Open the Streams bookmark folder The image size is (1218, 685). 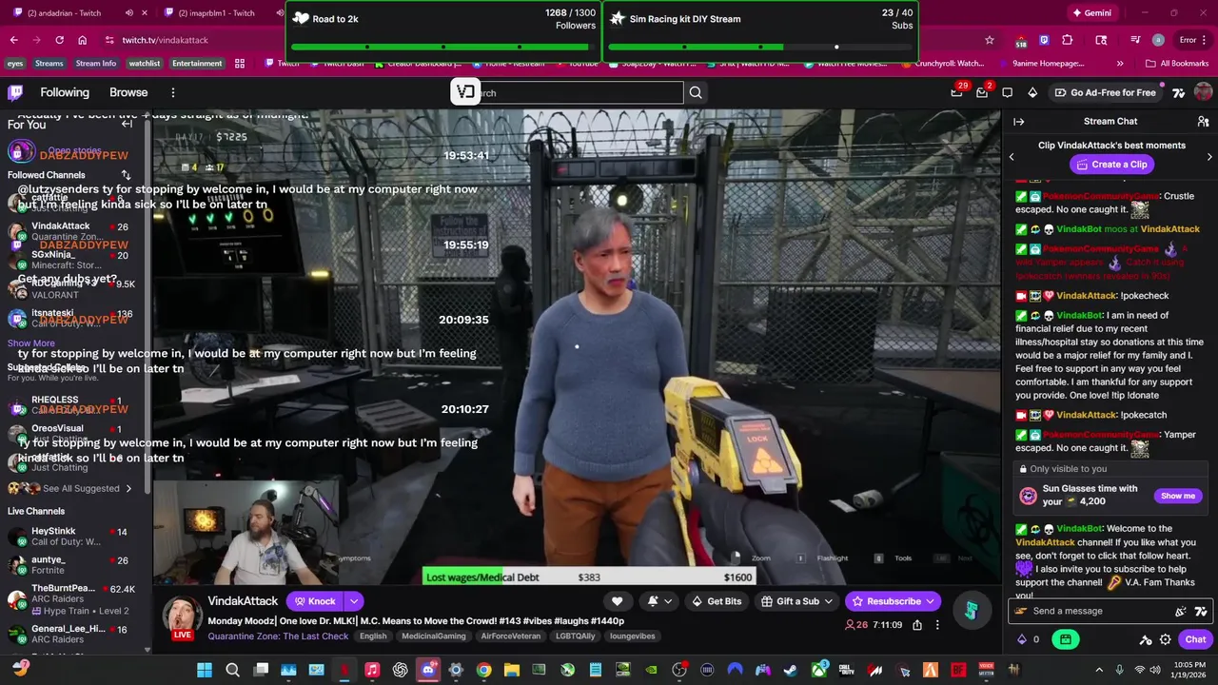(49, 64)
